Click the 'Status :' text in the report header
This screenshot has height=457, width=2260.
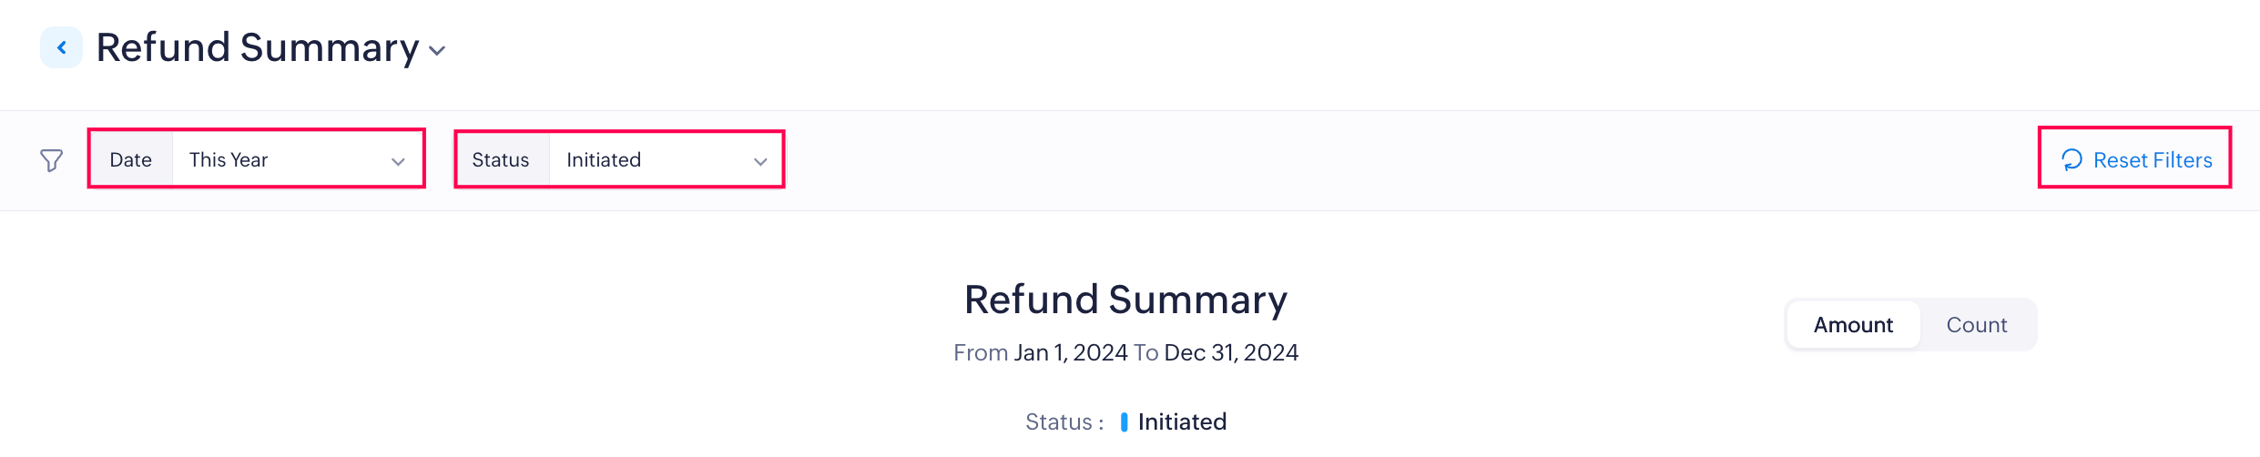point(1064,421)
